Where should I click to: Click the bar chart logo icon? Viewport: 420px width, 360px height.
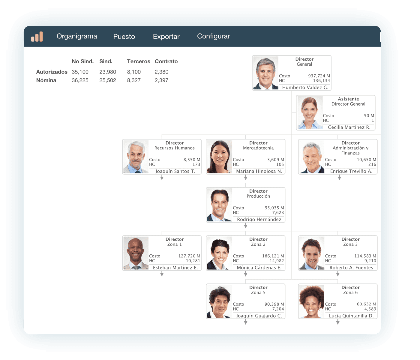click(37, 37)
